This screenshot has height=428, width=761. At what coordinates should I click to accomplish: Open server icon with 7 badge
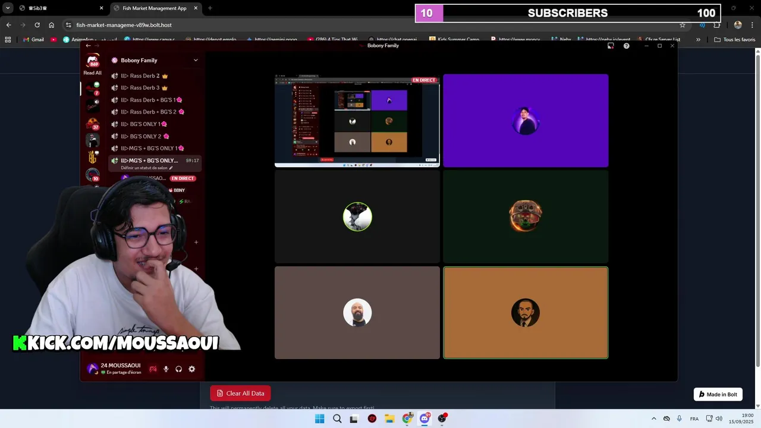click(x=93, y=89)
